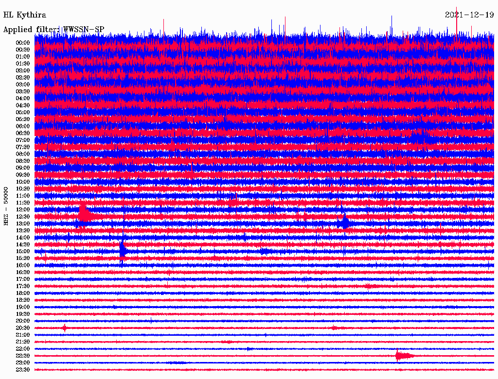Select the 00:00 time label
This screenshot has height=379, width=498.
23,43
